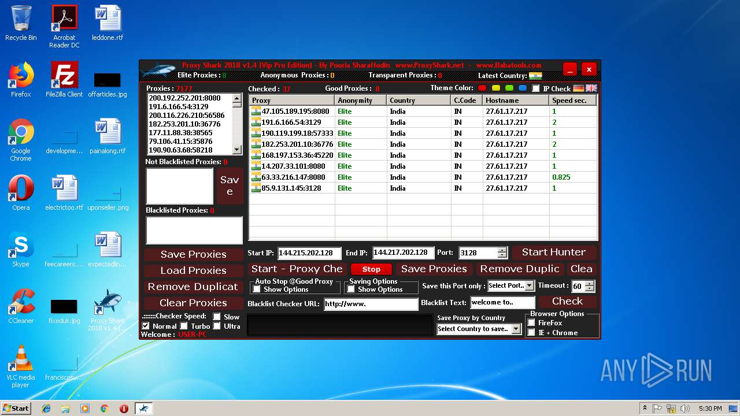The height and width of the screenshot is (416, 740).
Task: Decrease the Port value with down arrow
Action: pyautogui.click(x=502, y=255)
